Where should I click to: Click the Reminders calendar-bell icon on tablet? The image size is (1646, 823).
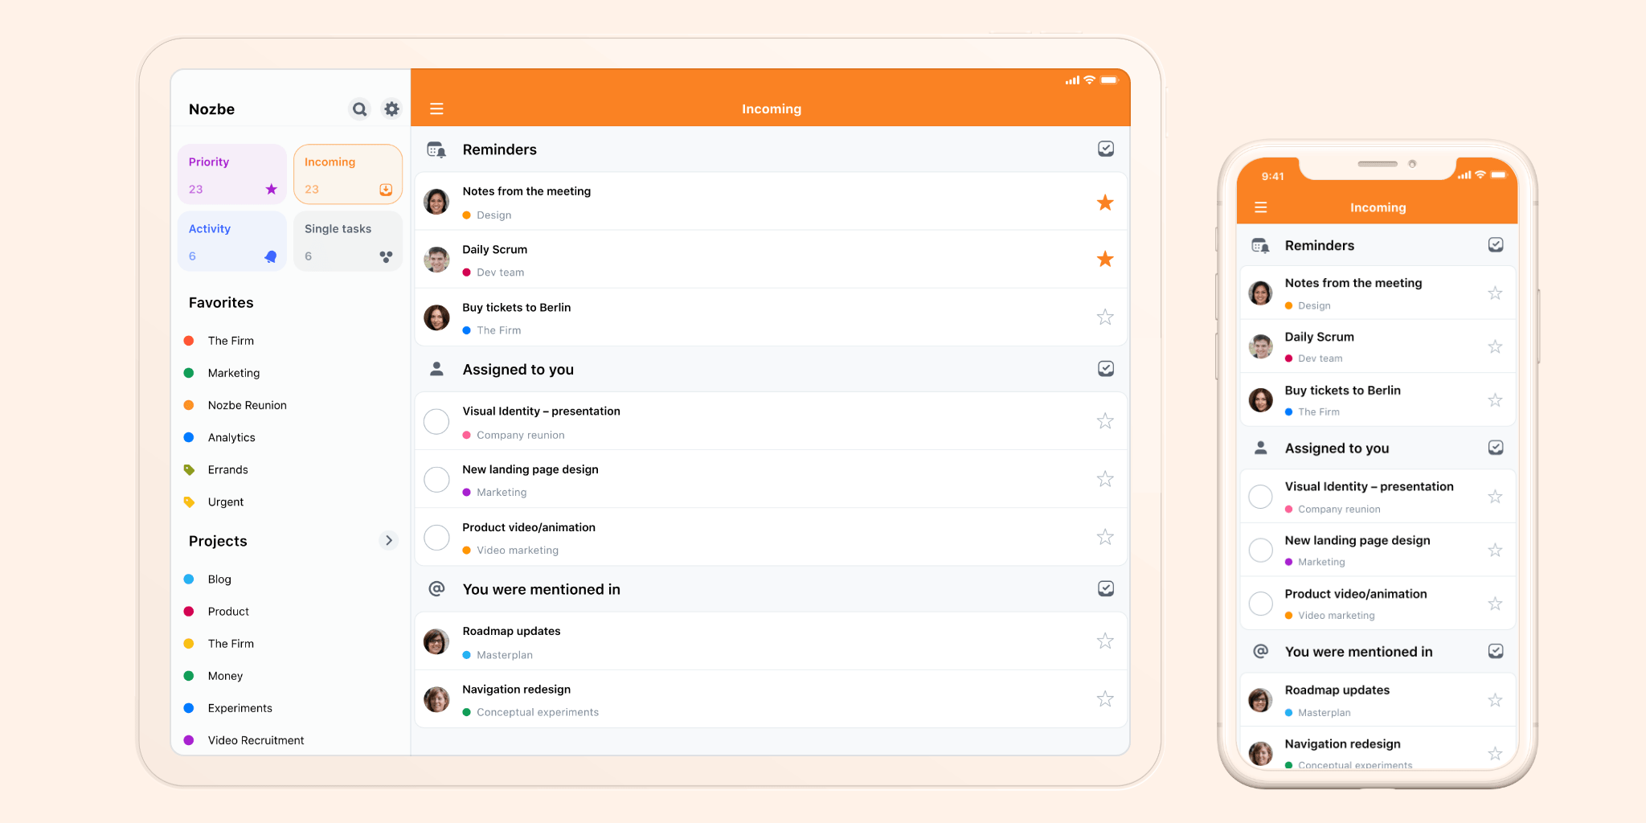tap(436, 149)
